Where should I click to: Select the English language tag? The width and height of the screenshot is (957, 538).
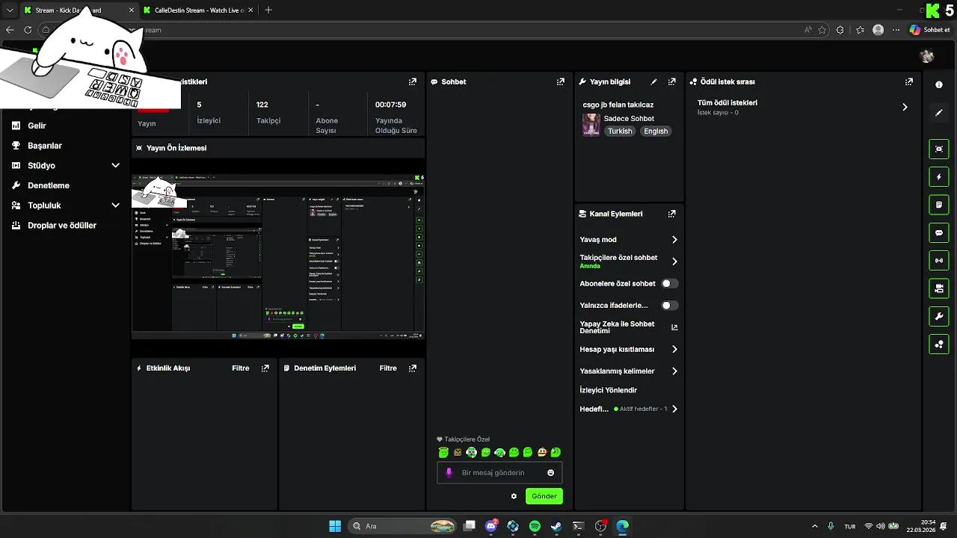pyautogui.click(x=656, y=131)
